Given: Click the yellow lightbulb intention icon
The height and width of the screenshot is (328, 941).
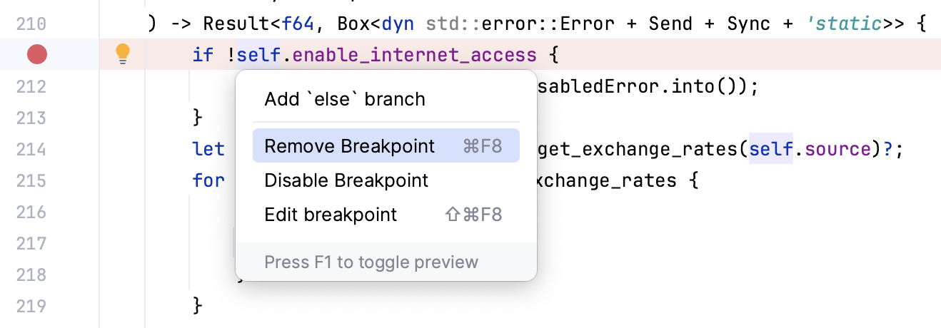Looking at the screenshot, I should [123, 53].
